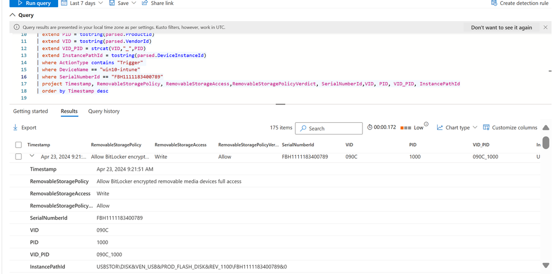Click the Save floppy disk icon
Screen dimensions: 559x274
click(x=112, y=3)
